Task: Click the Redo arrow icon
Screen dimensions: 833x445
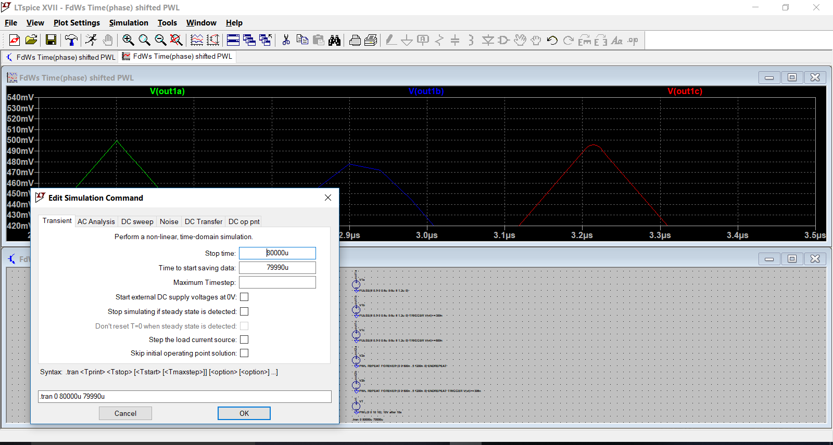Action: click(x=569, y=40)
